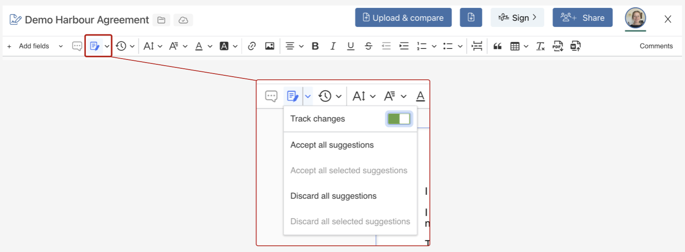Open the Comments panel
This screenshot has width=685, height=252.
(656, 46)
